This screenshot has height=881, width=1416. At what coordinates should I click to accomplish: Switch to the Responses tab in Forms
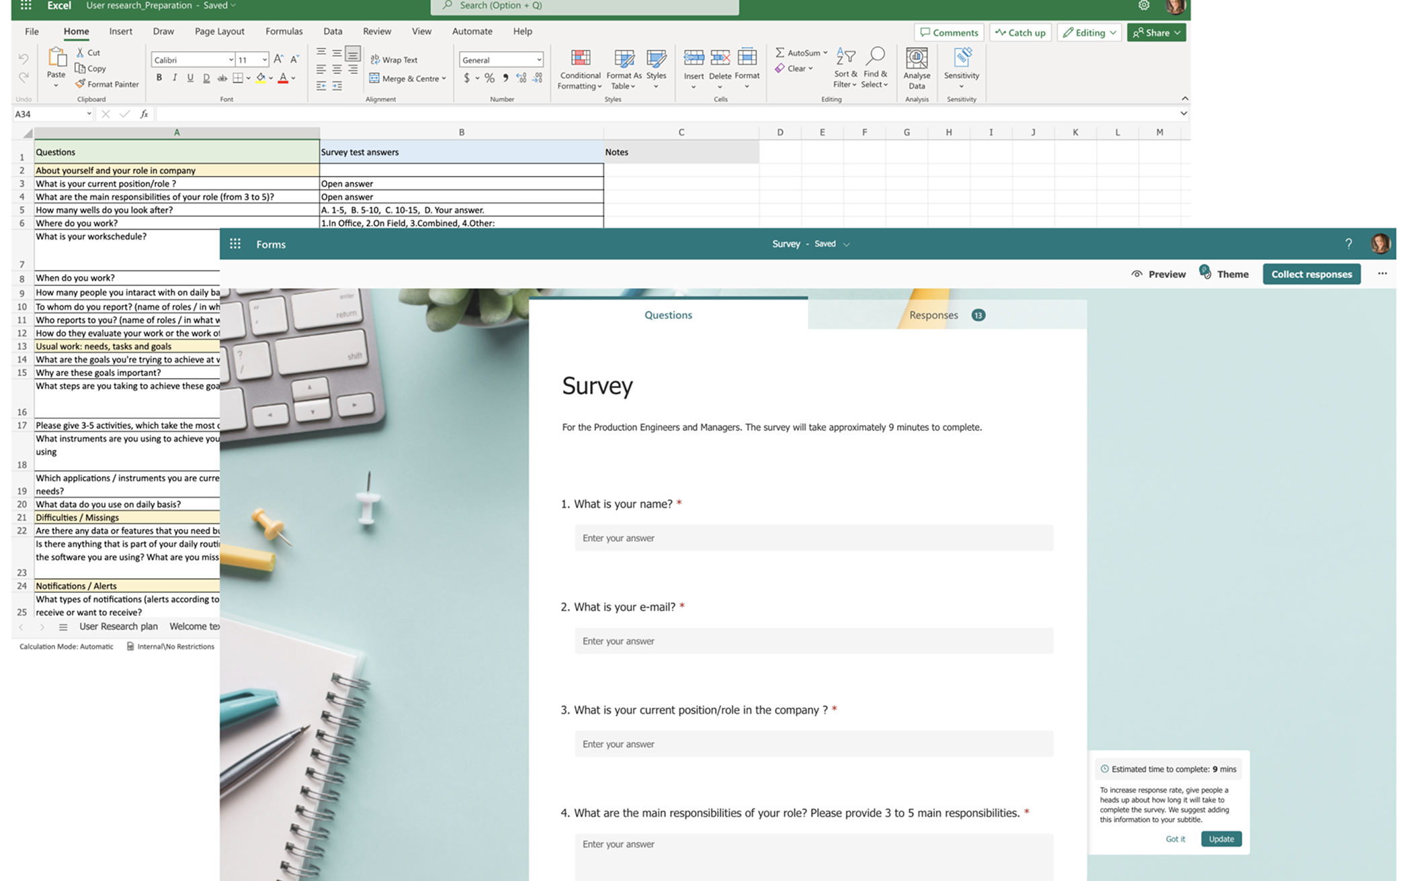click(x=946, y=315)
